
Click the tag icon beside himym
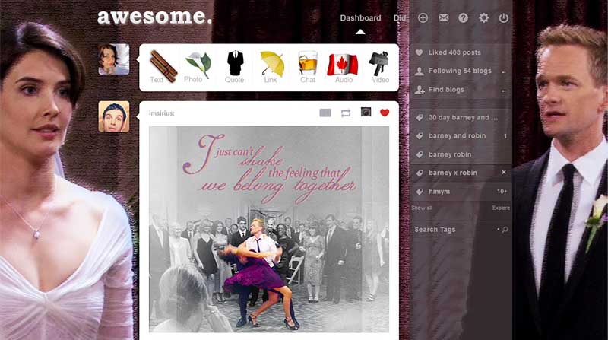[x=420, y=192]
